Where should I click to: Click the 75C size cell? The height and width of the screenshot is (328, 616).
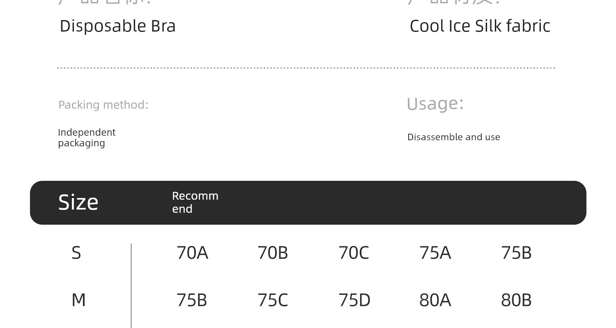pos(273,300)
